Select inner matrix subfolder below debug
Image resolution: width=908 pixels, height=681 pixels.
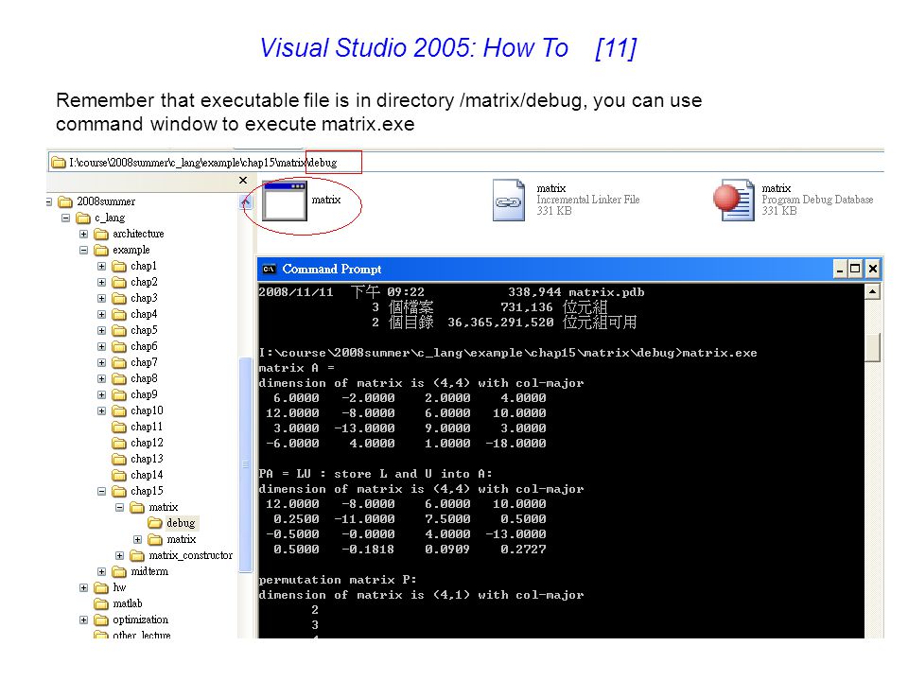coord(182,540)
